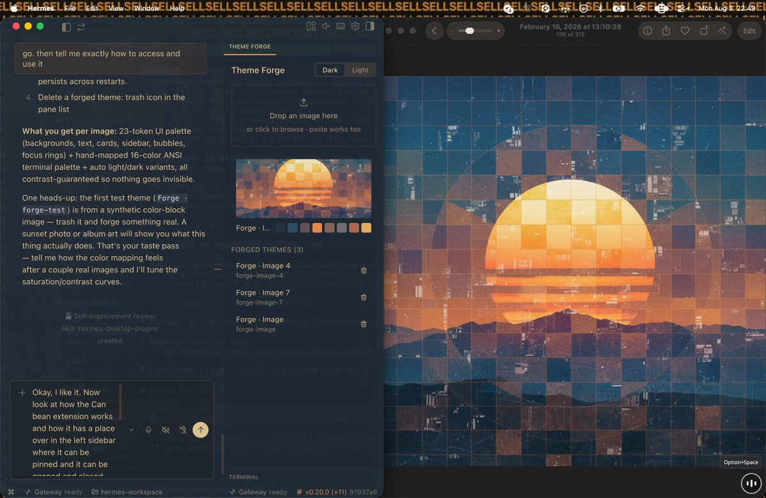
Task: Click the Drop an image here zone
Action: tap(303, 116)
